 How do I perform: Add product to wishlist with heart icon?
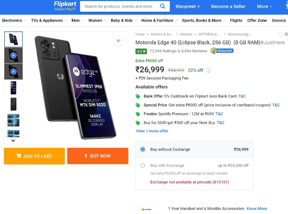click(x=118, y=41)
